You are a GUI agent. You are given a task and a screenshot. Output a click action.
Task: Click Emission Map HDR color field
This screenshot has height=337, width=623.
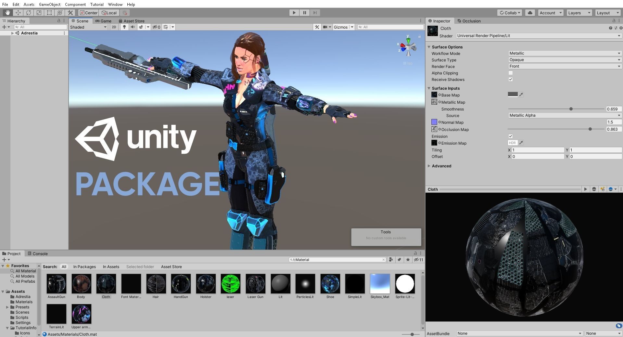click(x=513, y=143)
